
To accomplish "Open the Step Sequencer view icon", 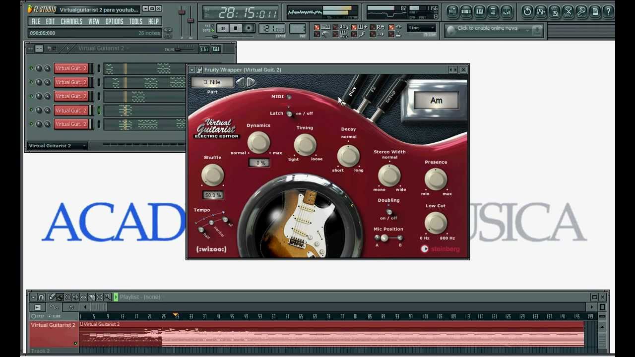I will pyautogui.click(x=466, y=11).
